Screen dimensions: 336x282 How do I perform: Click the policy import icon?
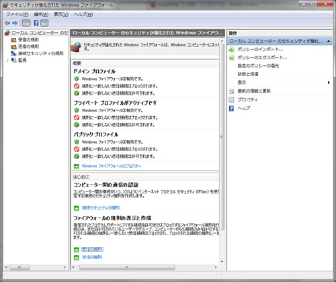[x=232, y=50]
